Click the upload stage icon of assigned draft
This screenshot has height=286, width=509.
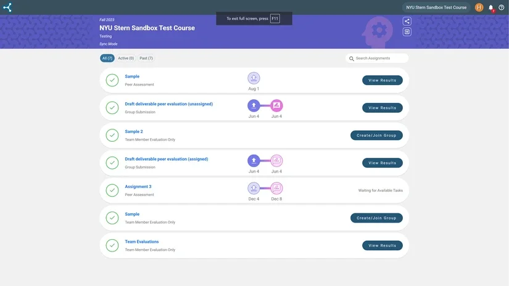(x=254, y=160)
